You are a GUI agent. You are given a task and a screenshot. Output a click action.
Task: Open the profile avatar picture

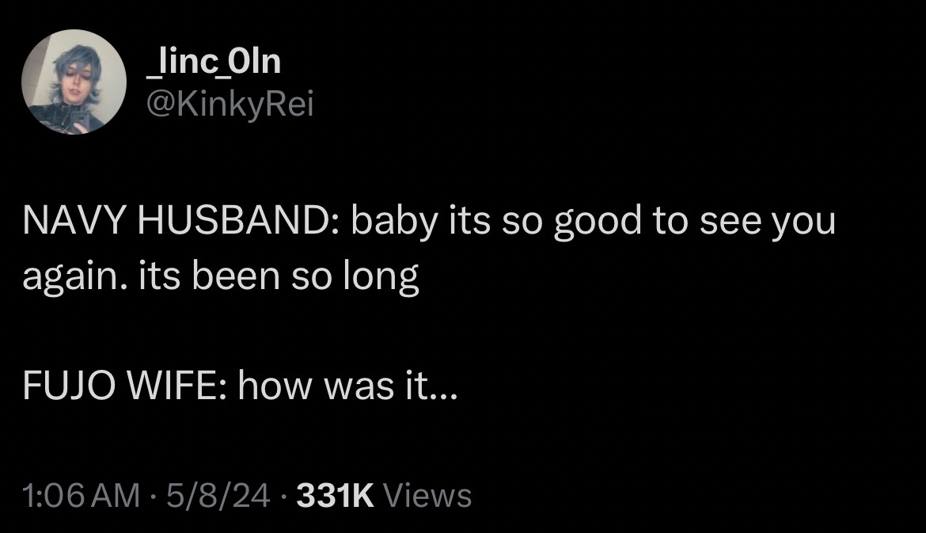(x=74, y=82)
